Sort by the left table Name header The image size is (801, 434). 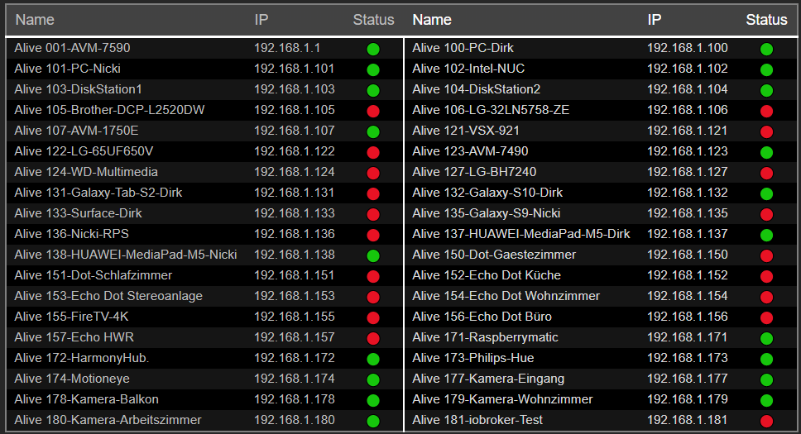34,20
